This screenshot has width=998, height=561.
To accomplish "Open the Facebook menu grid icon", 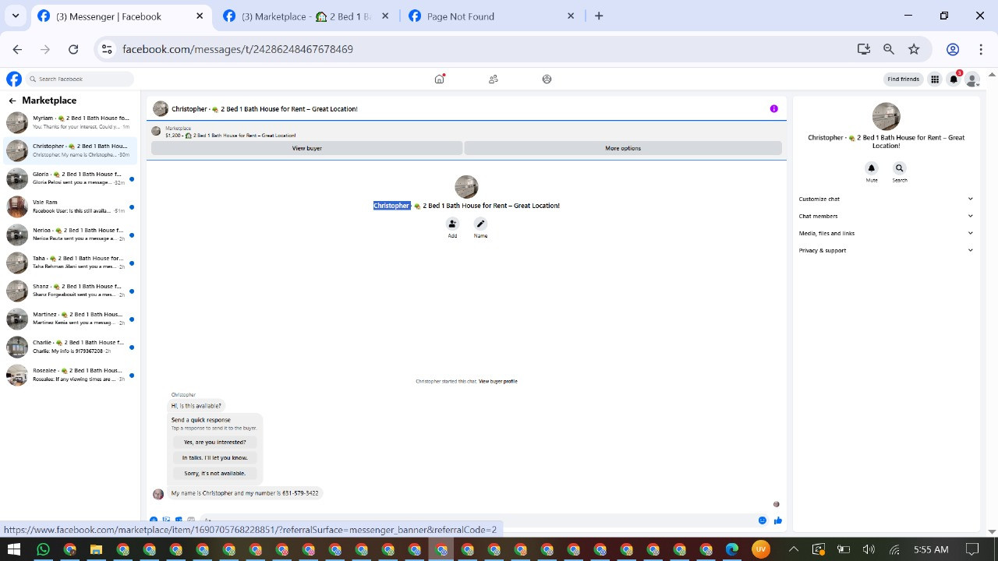I will 935,79.
